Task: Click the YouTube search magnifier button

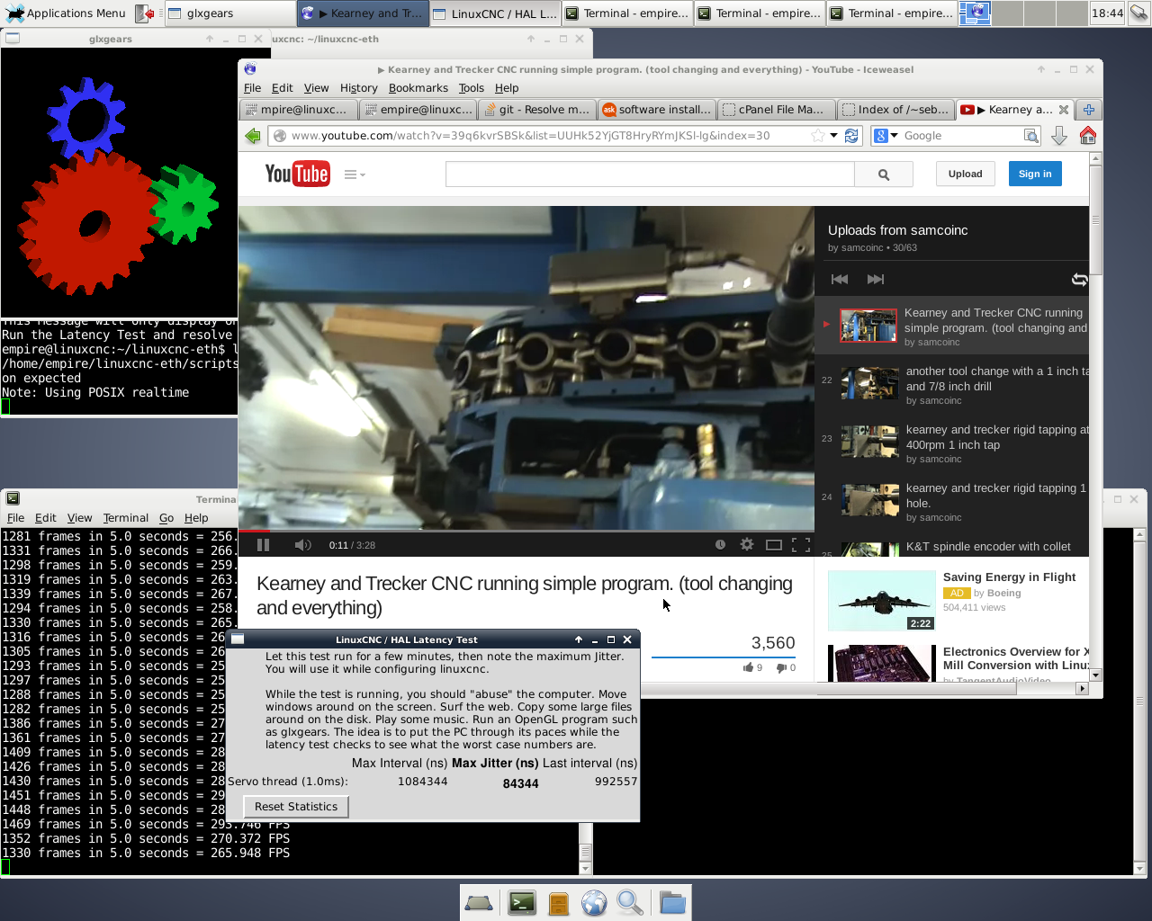Action: coord(883,174)
